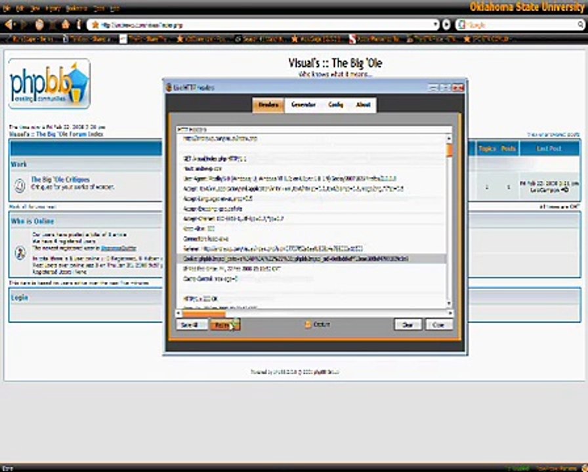Click the headers list scroll-down arrow
The image size is (588, 472).
[x=449, y=304]
